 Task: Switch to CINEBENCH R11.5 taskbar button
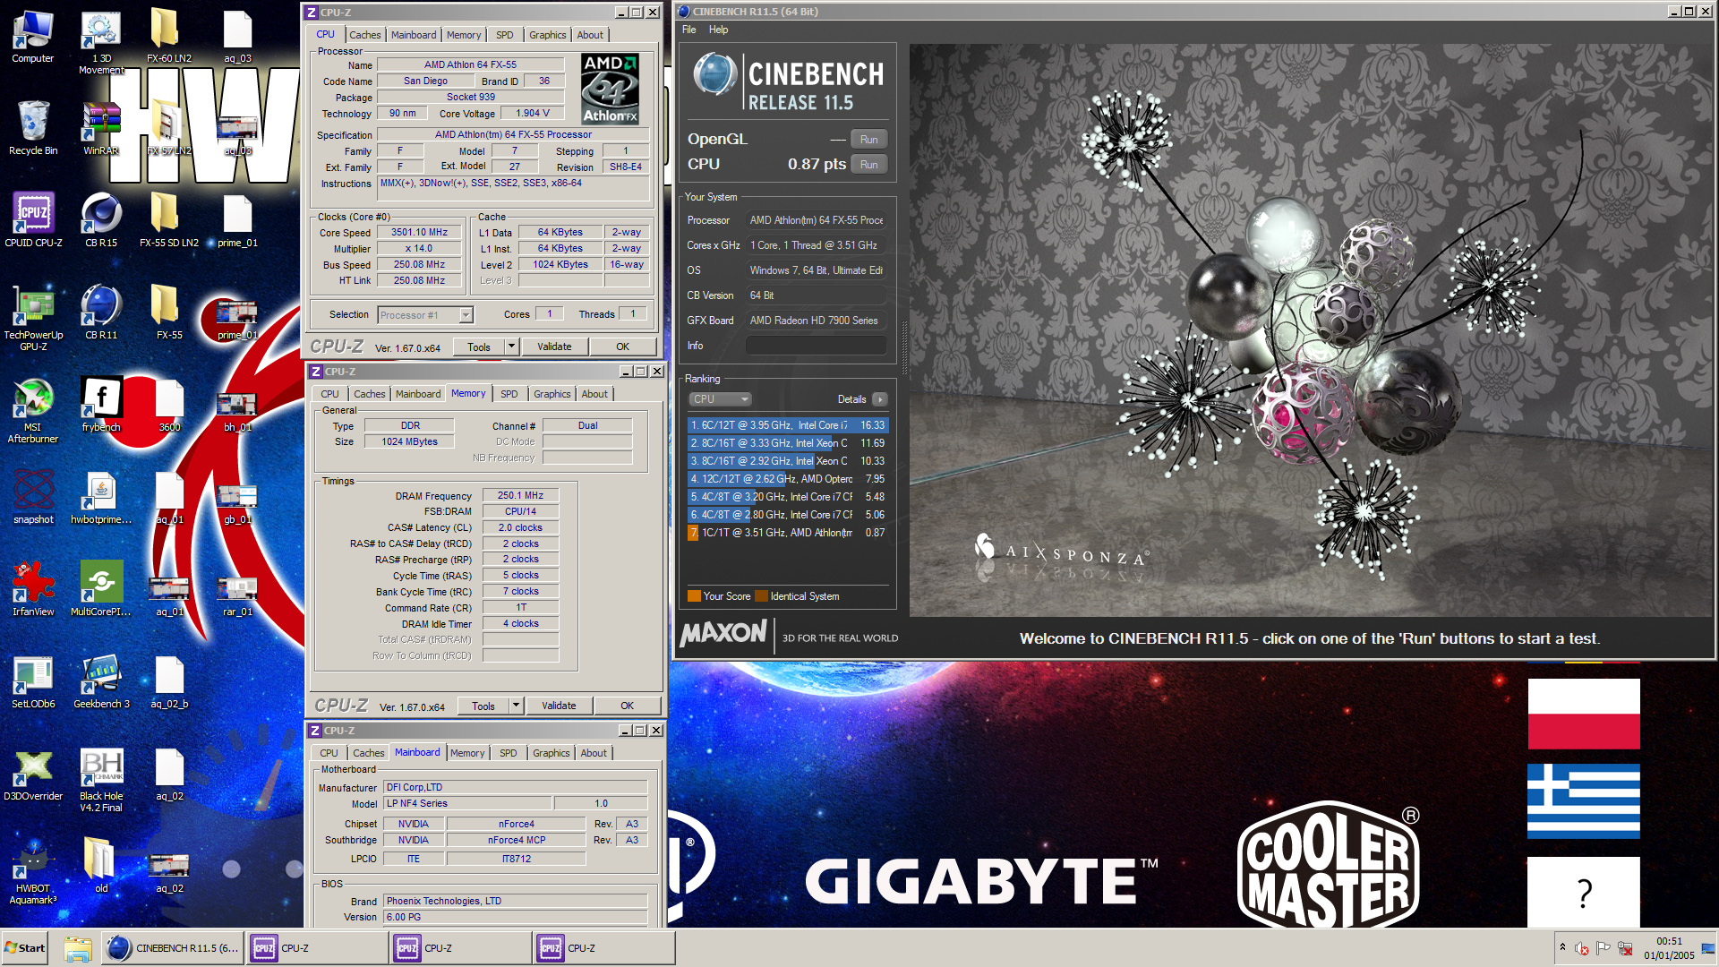(x=172, y=948)
